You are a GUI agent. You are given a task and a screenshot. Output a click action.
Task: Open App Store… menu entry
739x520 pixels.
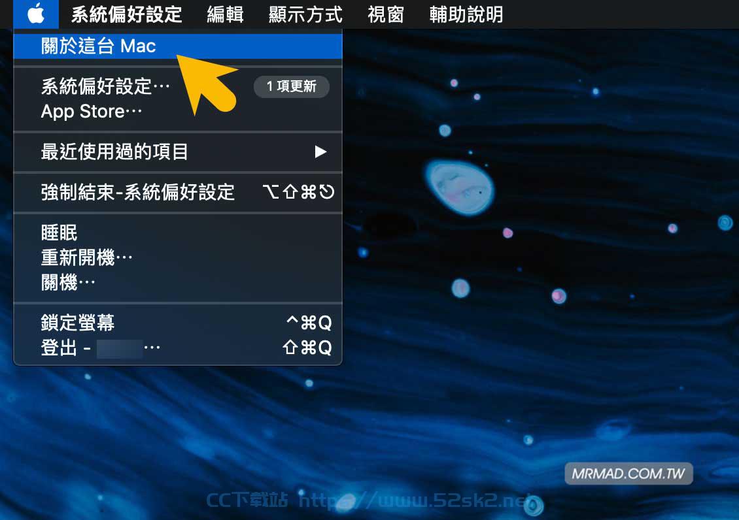point(178,112)
